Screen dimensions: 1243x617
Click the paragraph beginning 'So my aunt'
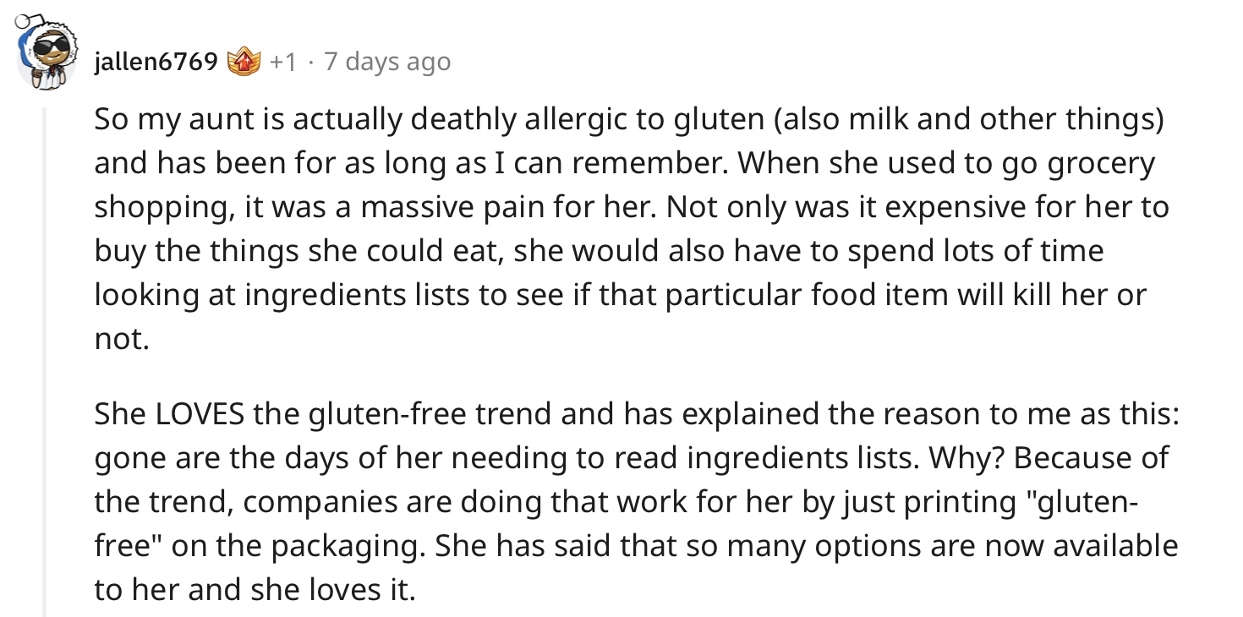pyautogui.click(x=632, y=228)
